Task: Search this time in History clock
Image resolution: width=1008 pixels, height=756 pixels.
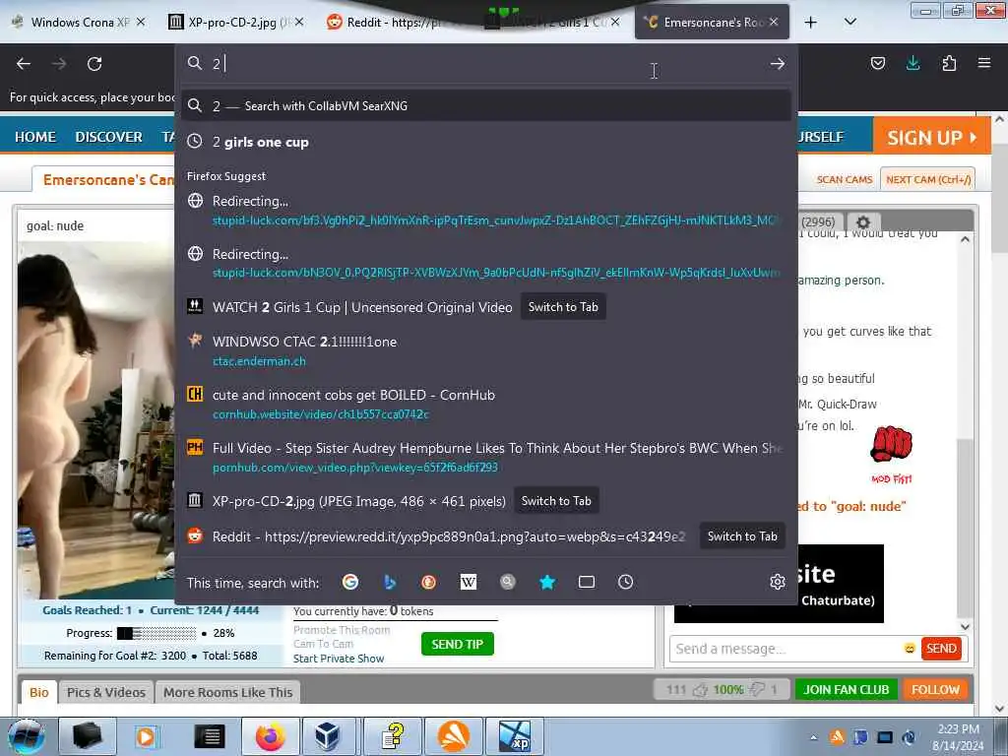Action: coord(625,583)
